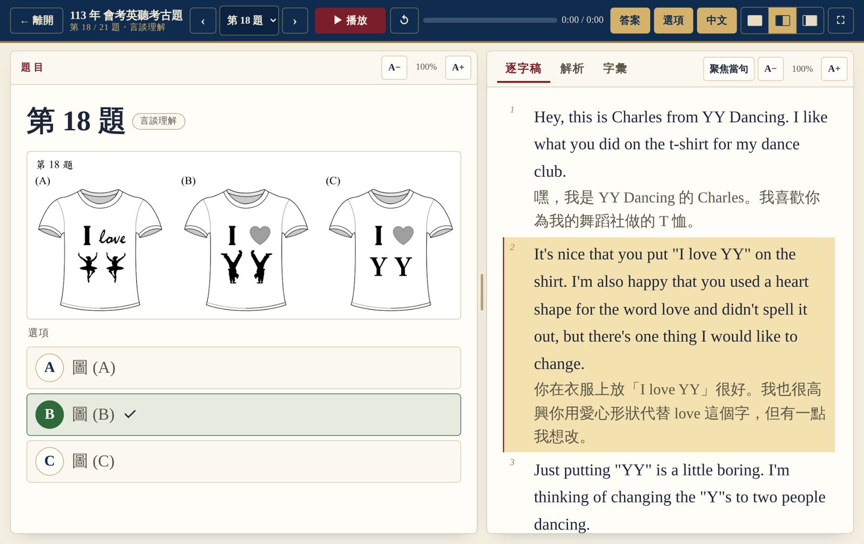Click the 第 18 題 large heading
The image size is (864, 544).
pos(76,120)
